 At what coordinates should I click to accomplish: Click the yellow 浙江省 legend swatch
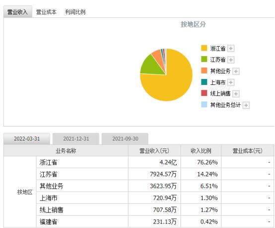[204, 48]
